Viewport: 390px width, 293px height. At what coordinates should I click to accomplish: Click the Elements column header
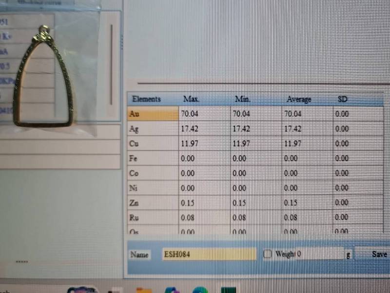click(146, 99)
